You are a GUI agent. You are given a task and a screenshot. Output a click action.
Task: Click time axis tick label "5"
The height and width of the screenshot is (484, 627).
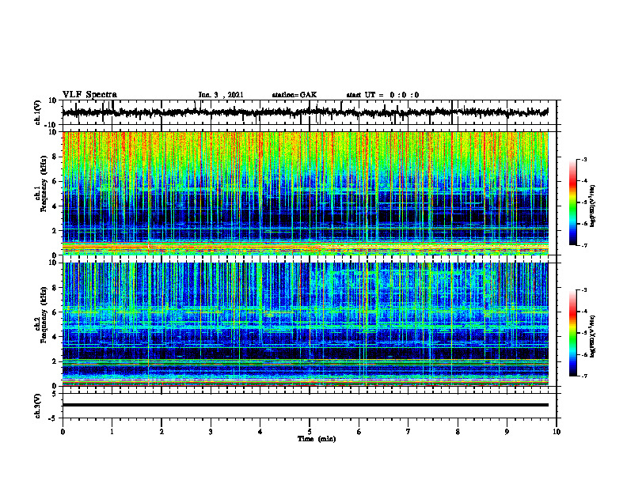tap(310, 432)
